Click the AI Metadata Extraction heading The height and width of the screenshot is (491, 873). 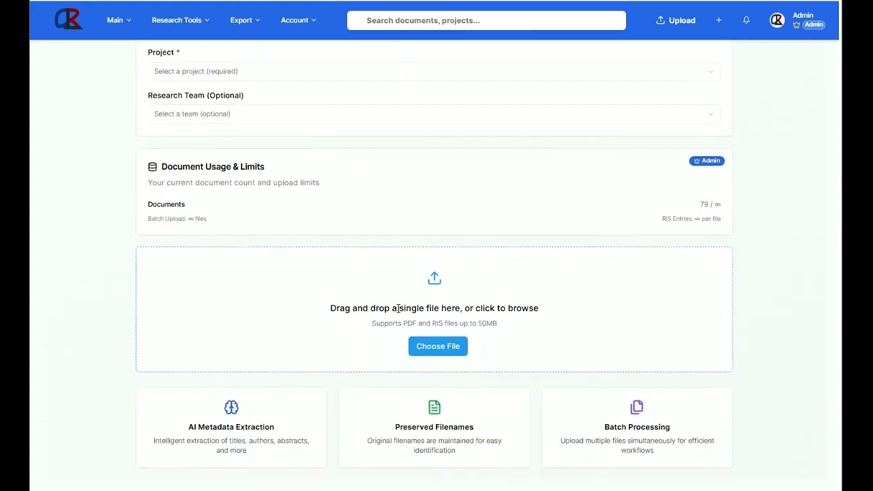(x=231, y=427)
